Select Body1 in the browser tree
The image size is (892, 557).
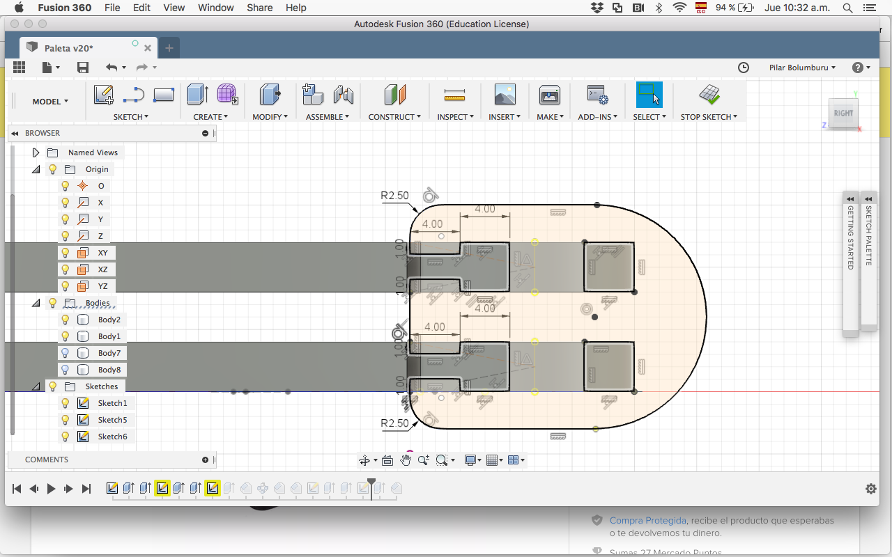tap(109, 336)
